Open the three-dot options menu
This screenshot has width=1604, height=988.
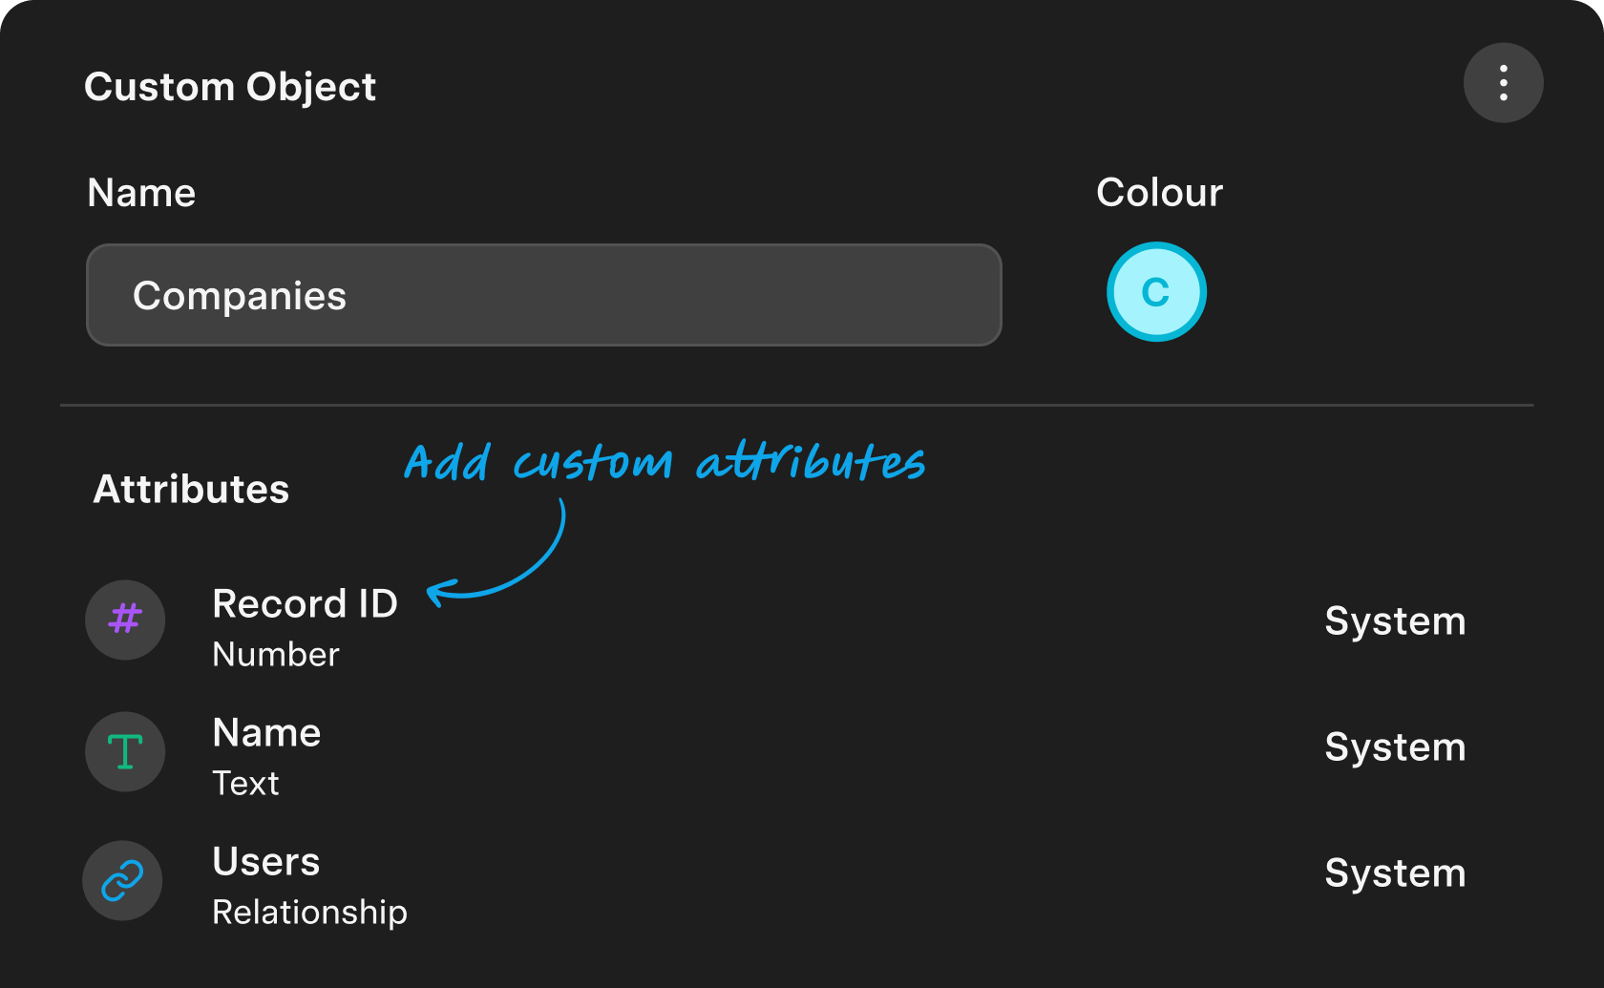1503,83
